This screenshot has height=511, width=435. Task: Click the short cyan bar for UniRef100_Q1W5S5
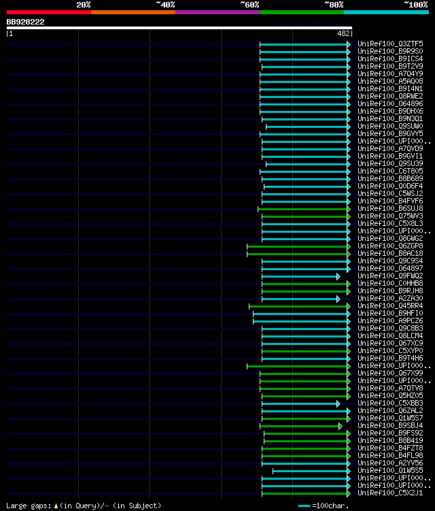(x=311, y=472)
